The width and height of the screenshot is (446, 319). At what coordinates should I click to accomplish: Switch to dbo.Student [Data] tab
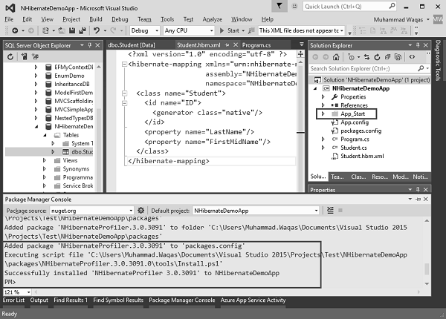[x=132, y=45]
